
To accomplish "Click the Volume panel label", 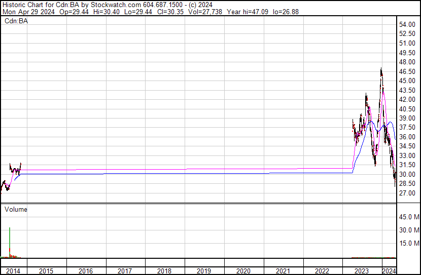I will pos(16,209).
